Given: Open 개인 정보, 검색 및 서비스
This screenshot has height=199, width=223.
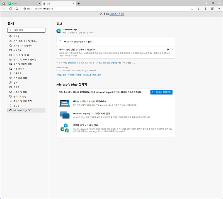Looking at the screenshot, I should coord(26,41).
